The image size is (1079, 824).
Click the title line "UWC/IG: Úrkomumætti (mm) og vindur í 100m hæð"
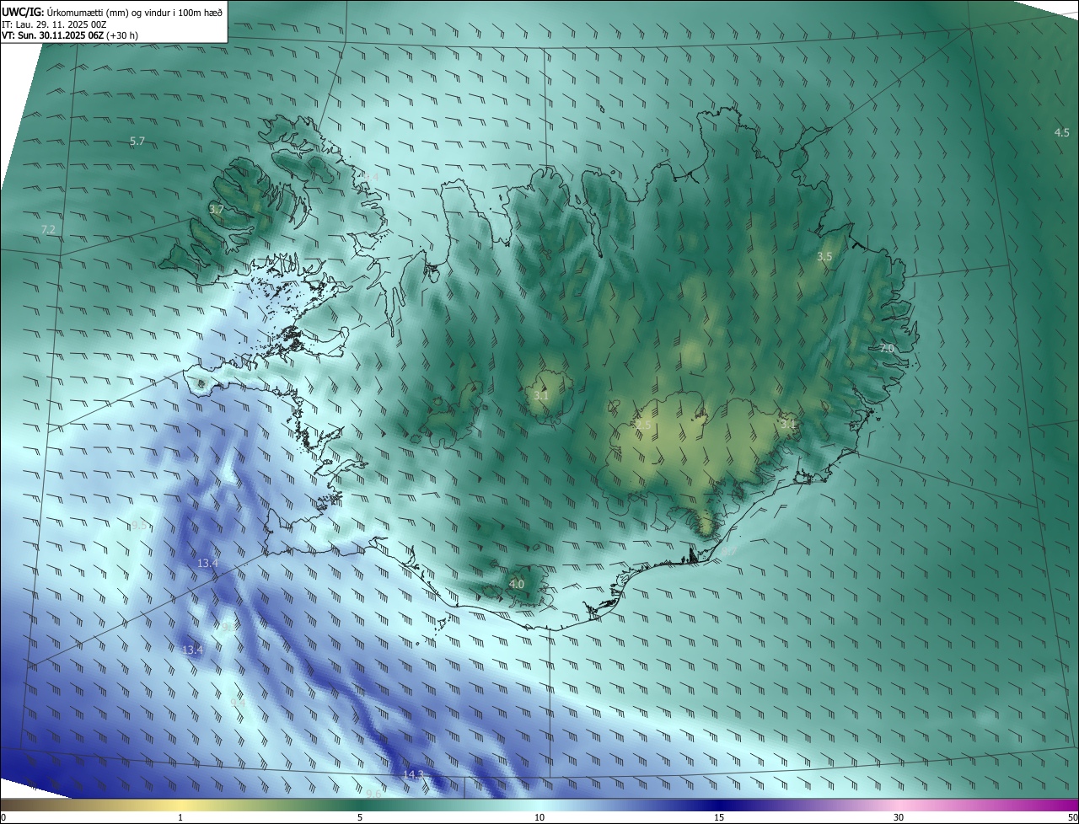112,12
